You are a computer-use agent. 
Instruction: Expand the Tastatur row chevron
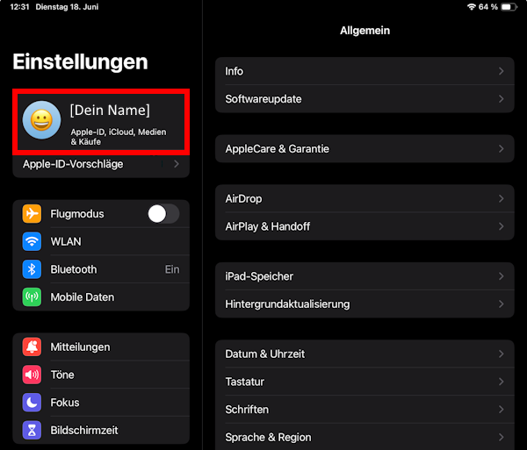[502, 382]
